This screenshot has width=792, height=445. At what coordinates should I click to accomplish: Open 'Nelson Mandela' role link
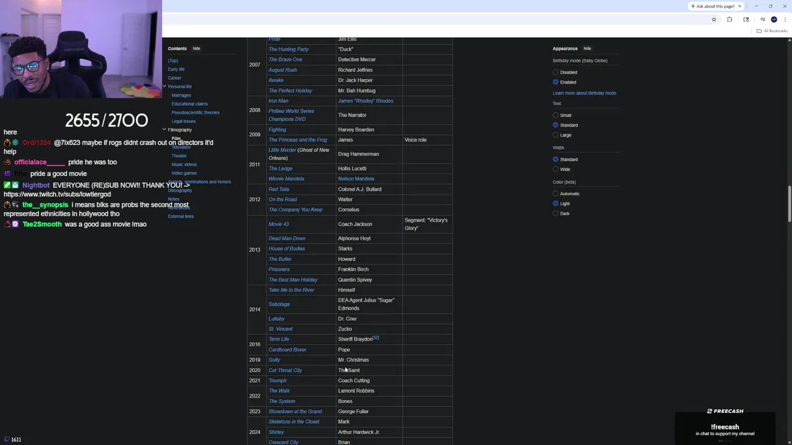tap(356, 179)
